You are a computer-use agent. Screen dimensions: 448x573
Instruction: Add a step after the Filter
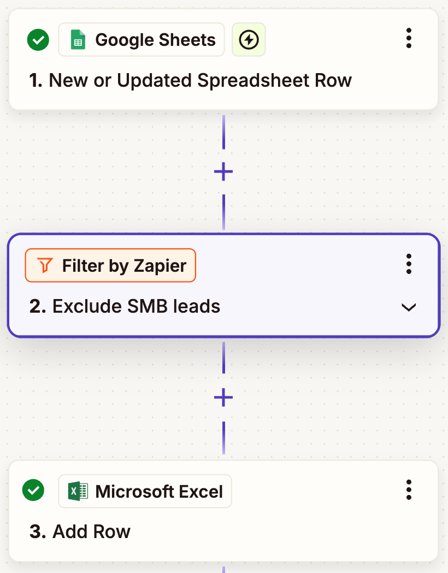[x=223, y=398]
